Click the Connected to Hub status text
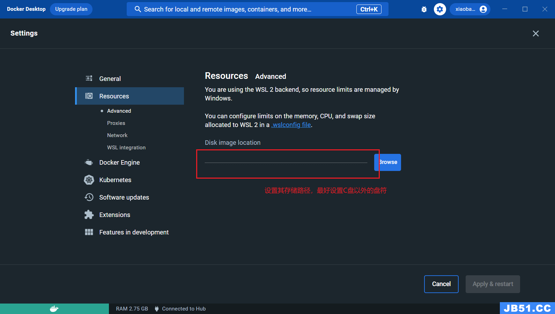 pos(184,309)
